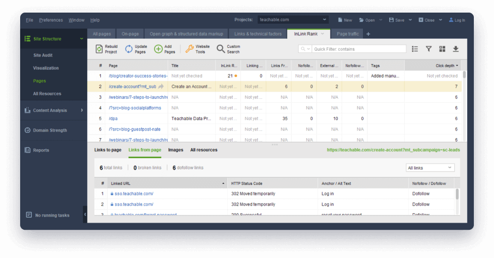Open the Projects teachable.com dropdown
Screen dimensions: 494x258
[293, 20]
